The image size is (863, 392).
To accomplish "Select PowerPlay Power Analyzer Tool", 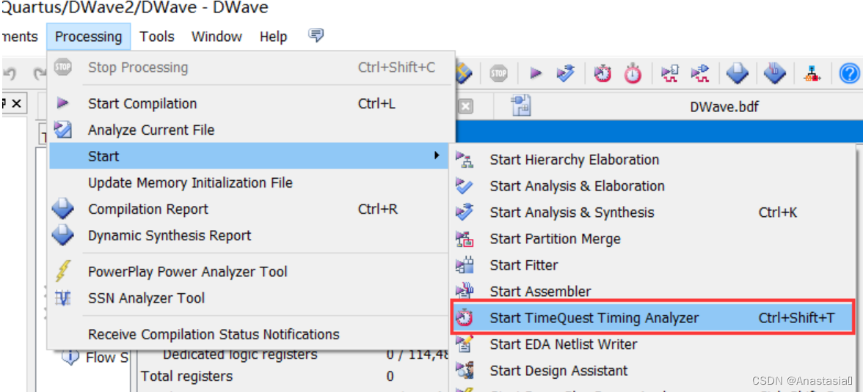I will [x=187, y=272].
